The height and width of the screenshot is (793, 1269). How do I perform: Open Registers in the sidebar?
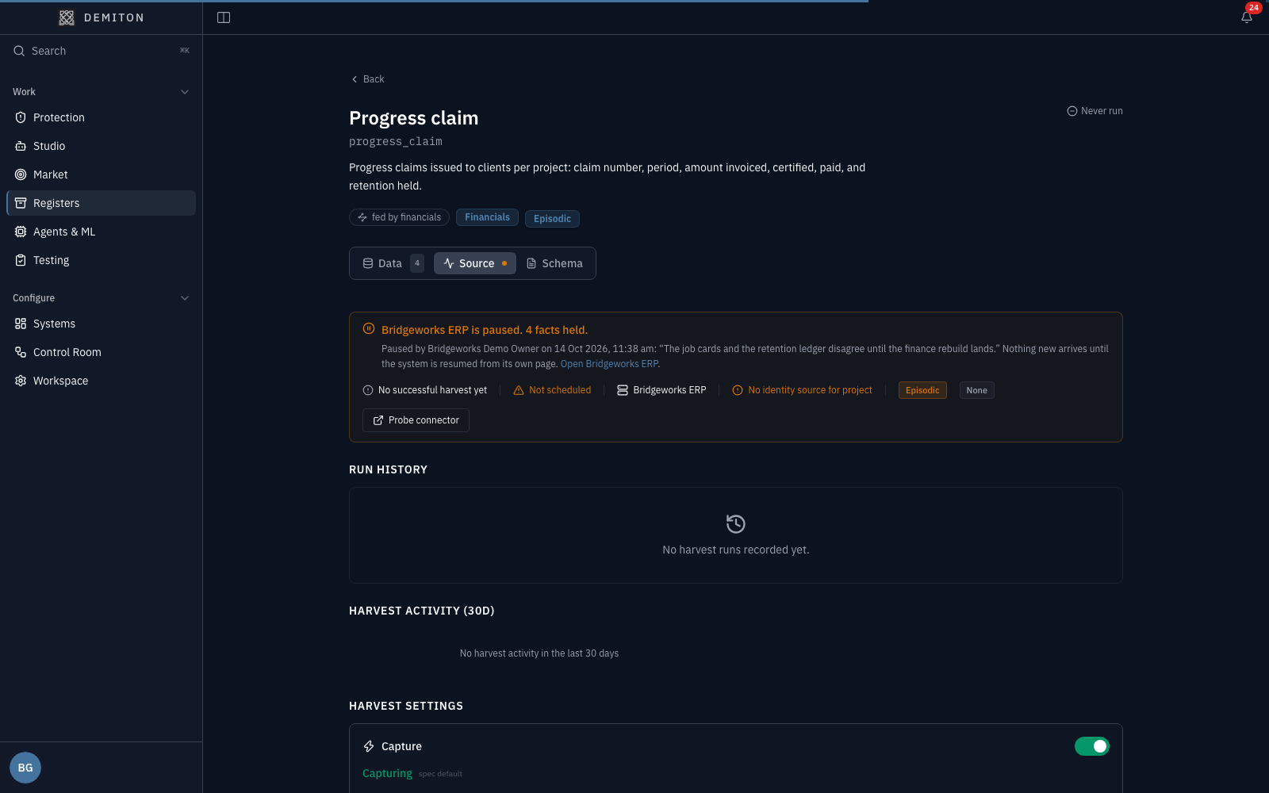(101, 203)
